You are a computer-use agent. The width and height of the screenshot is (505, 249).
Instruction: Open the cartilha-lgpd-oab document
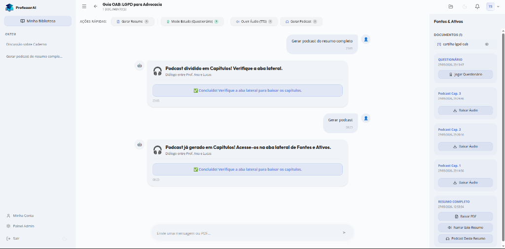pos(465,44)
